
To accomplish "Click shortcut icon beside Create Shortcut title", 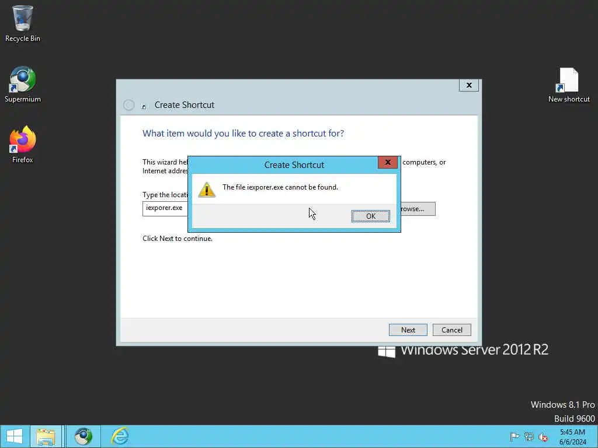I will click(x=144, y=106).
